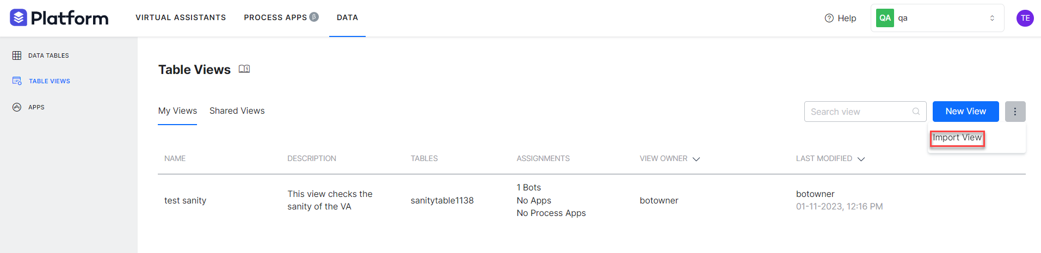Open the Virtual Assistants menu

coord(181,17)
